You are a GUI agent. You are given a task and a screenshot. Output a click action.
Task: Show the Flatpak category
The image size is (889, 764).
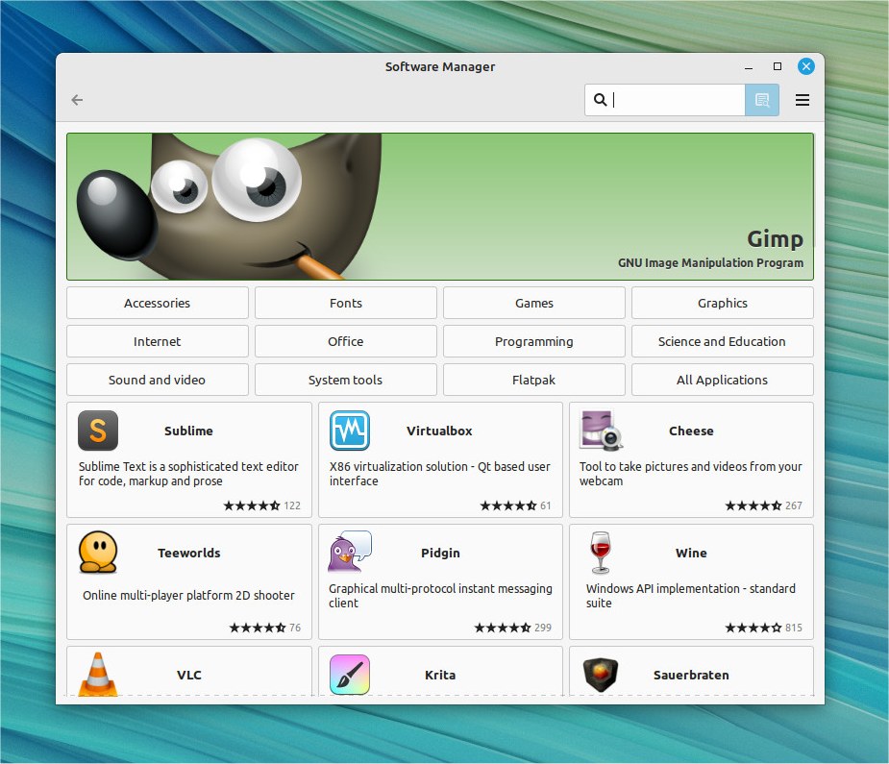click(x=534, y=380)
